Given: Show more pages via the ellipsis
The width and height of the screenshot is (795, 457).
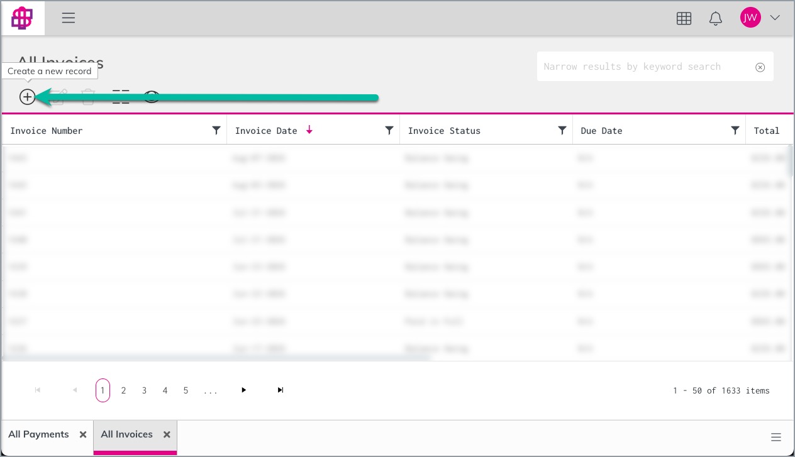Looking at the screenshot, I should click(x=210, y=391).
